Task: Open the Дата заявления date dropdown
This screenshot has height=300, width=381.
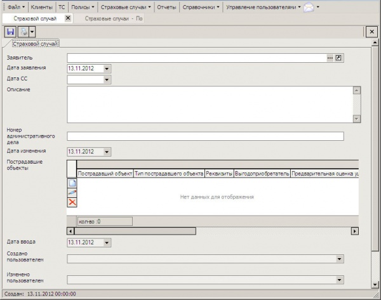Action: click(107, 68)
